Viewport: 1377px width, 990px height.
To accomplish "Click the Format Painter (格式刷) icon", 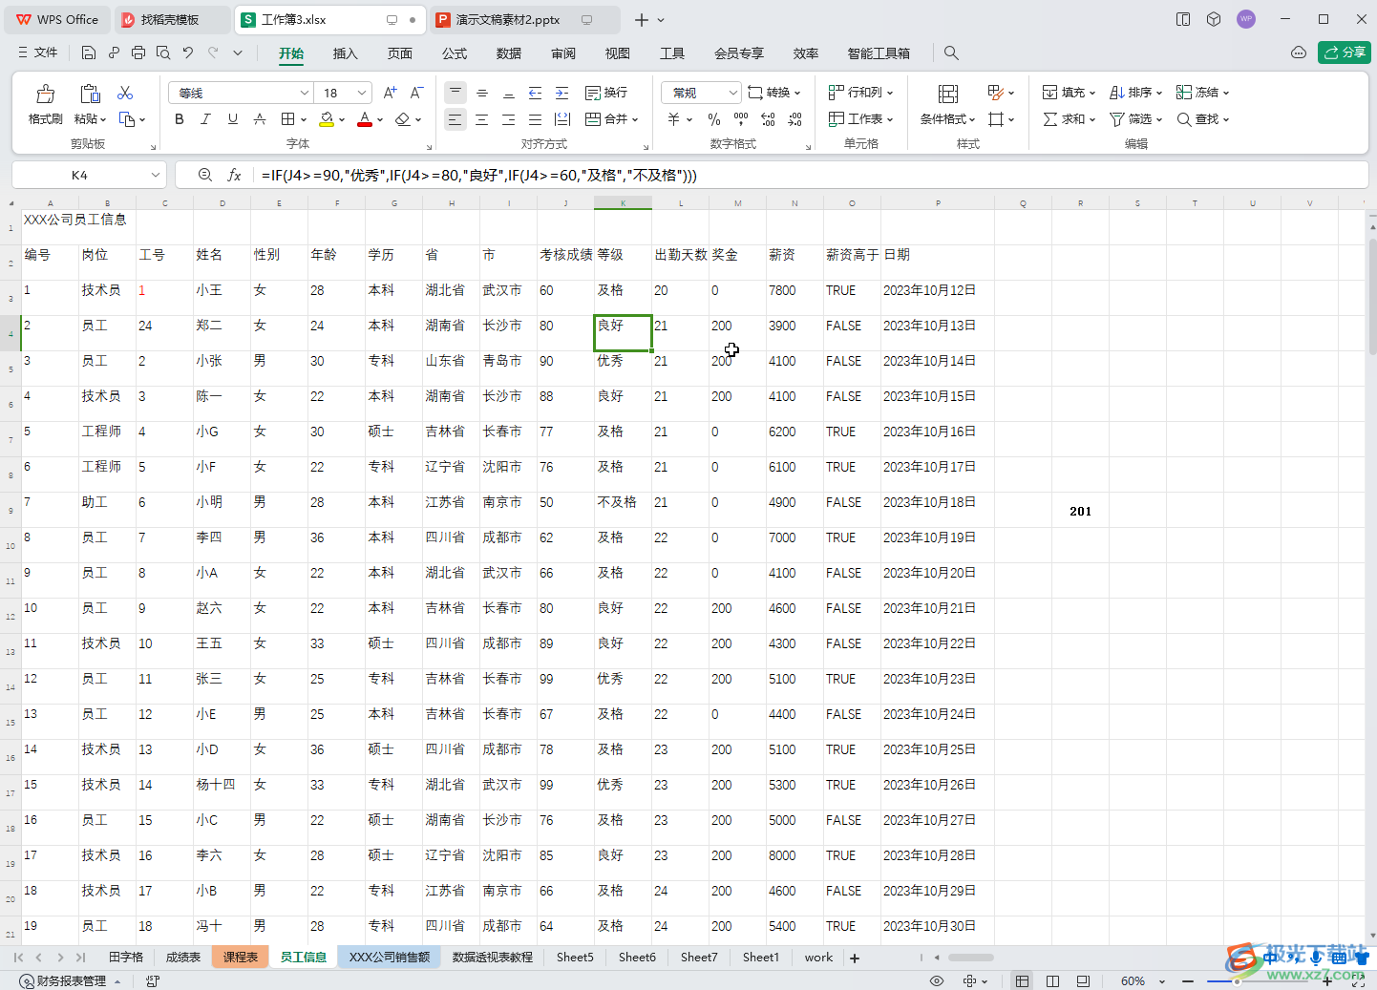I will (x=45, y=94).
